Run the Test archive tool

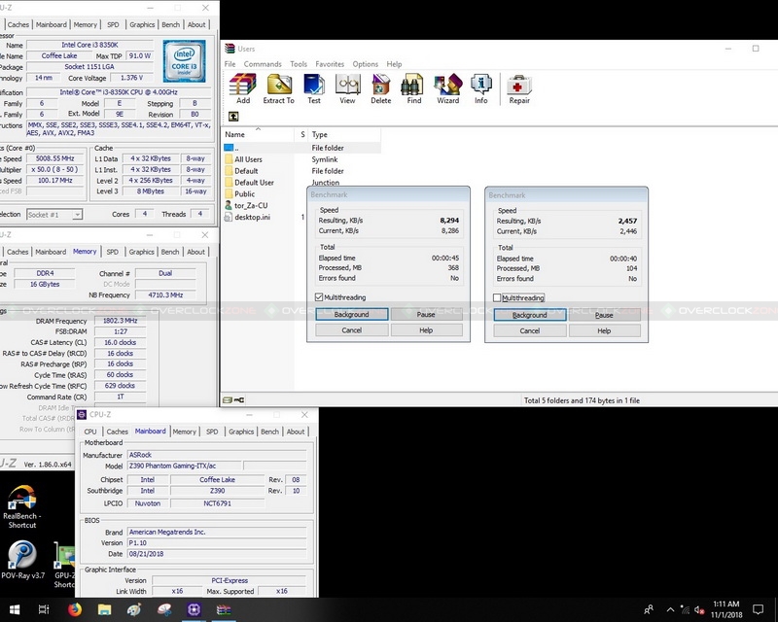click(x=313, y=88)
